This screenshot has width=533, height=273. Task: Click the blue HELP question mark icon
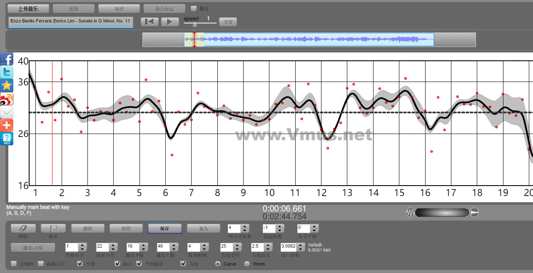click(x=7, y=139)
